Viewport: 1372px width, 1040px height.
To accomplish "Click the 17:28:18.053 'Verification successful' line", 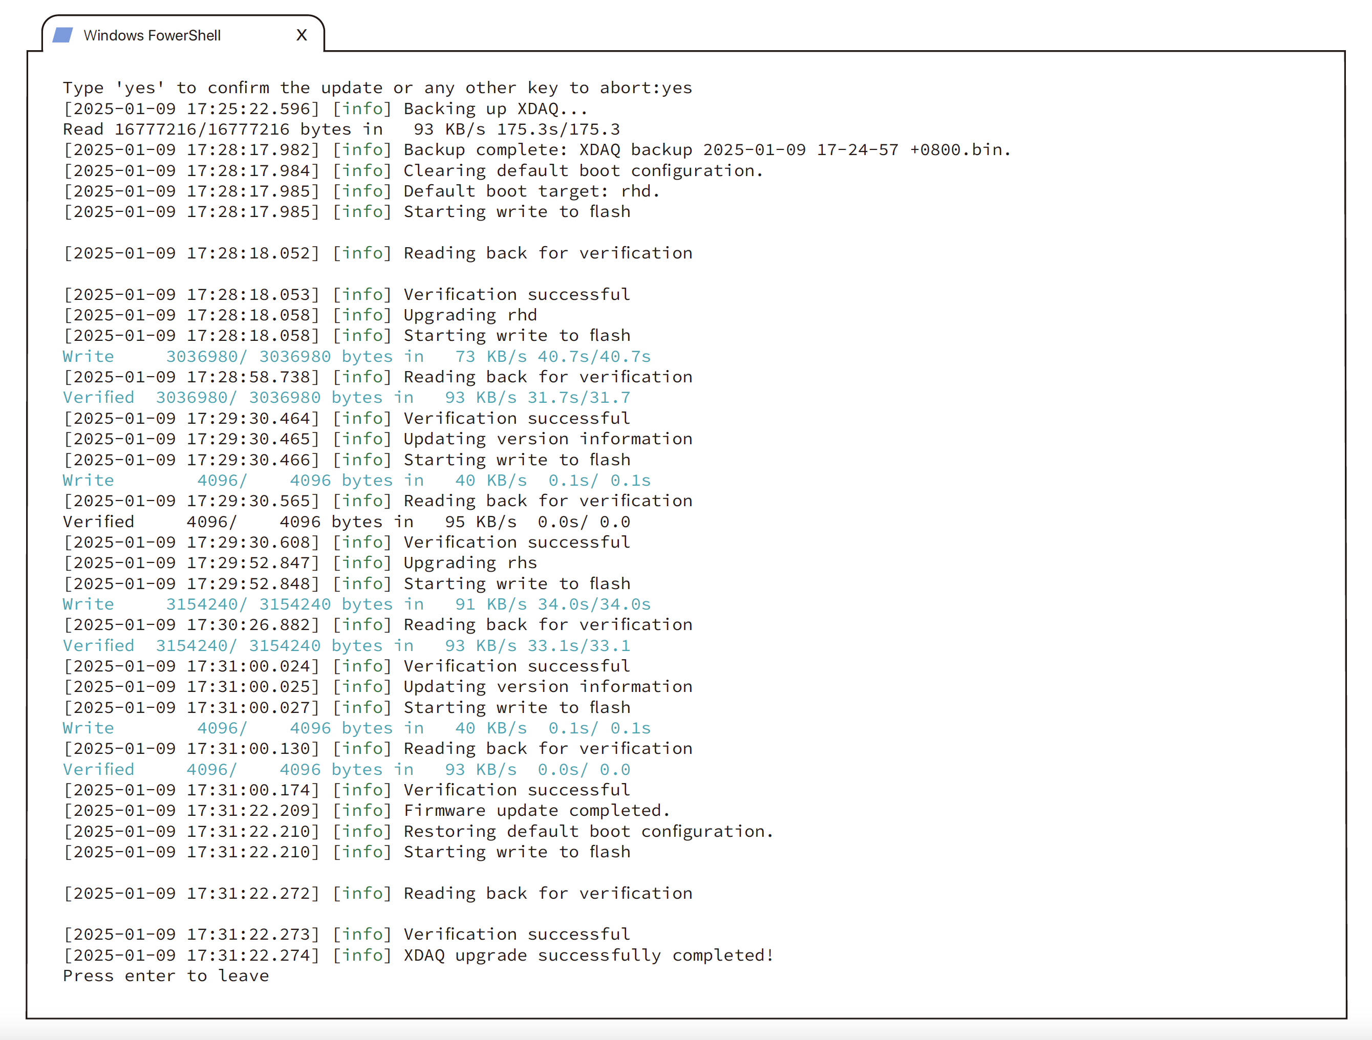I will tap(346, 294).
